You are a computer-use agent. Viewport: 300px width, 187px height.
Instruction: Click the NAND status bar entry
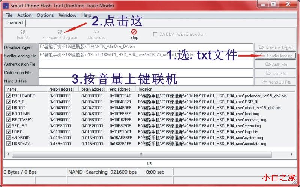76,172
